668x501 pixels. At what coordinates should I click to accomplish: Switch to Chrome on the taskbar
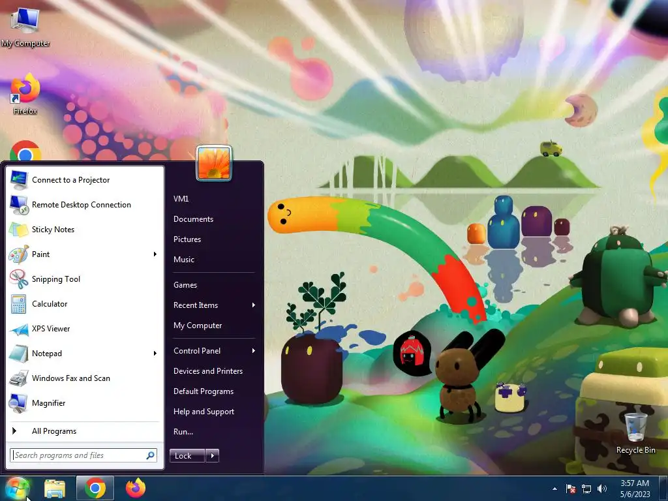click(95, 488)
